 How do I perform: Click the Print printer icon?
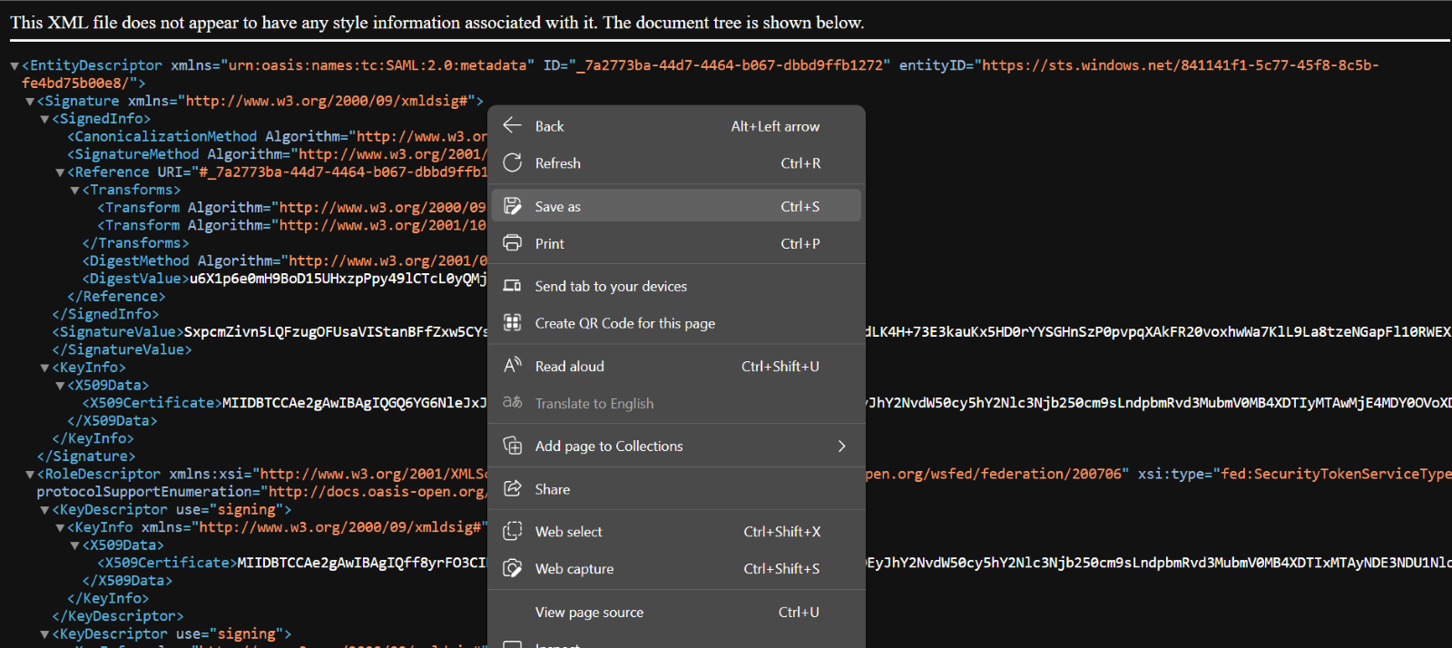coord(512,242)
